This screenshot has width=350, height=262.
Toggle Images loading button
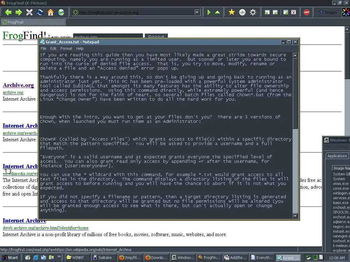[328, 13]
